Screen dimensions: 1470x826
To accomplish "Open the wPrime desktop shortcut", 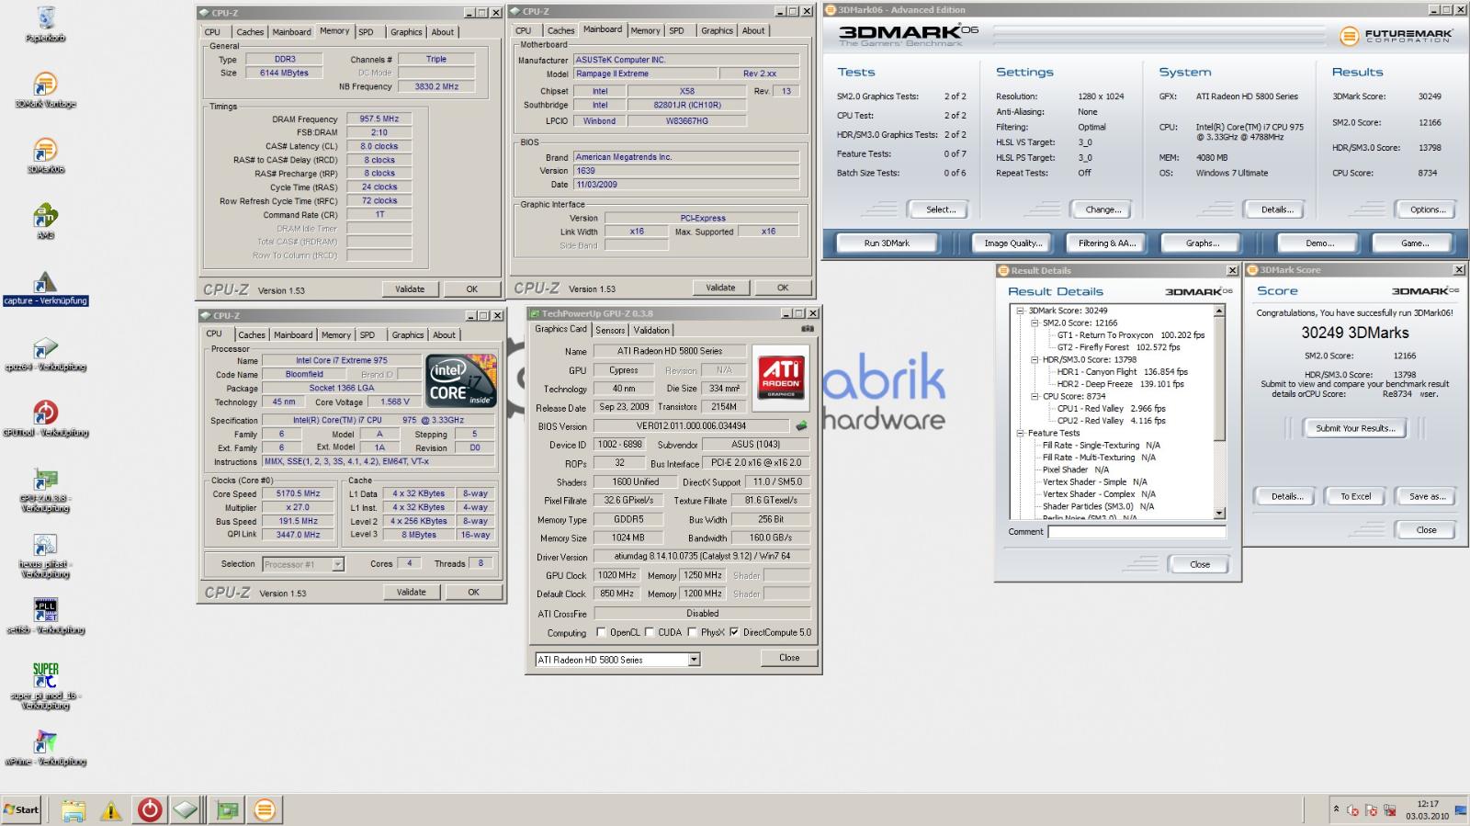I will click(x=45, y=748).
